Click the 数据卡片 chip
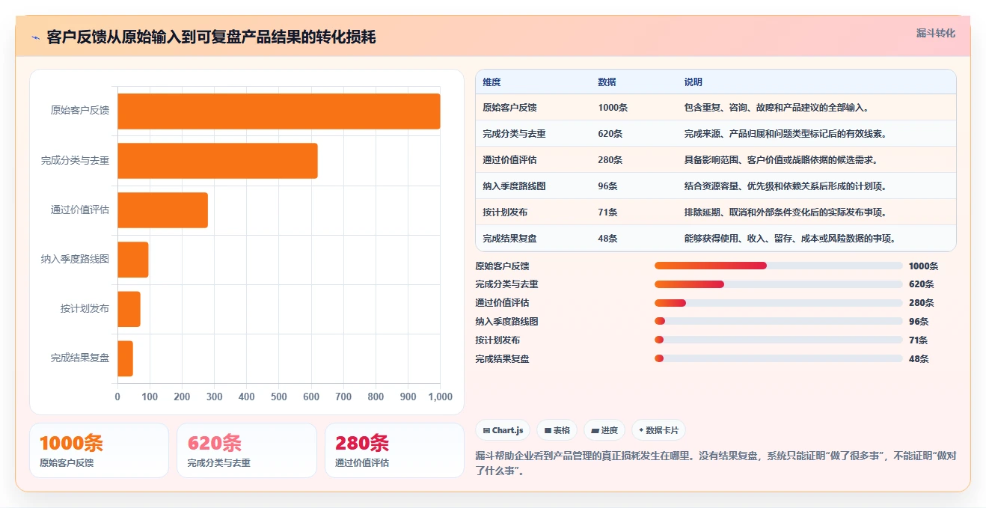The width and height of the screenshot is (986, 508). [658, 430]
